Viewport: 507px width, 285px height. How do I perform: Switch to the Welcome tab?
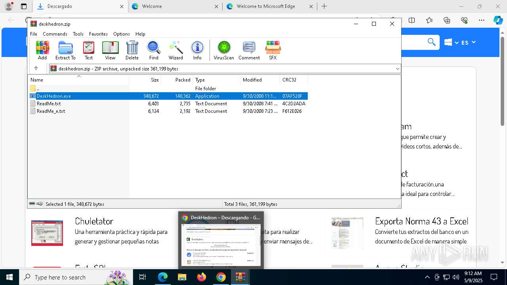[175, 6]
